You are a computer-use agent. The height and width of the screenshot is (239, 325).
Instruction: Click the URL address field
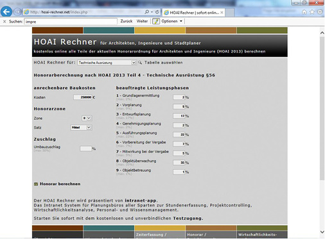(x=83, y=12)
